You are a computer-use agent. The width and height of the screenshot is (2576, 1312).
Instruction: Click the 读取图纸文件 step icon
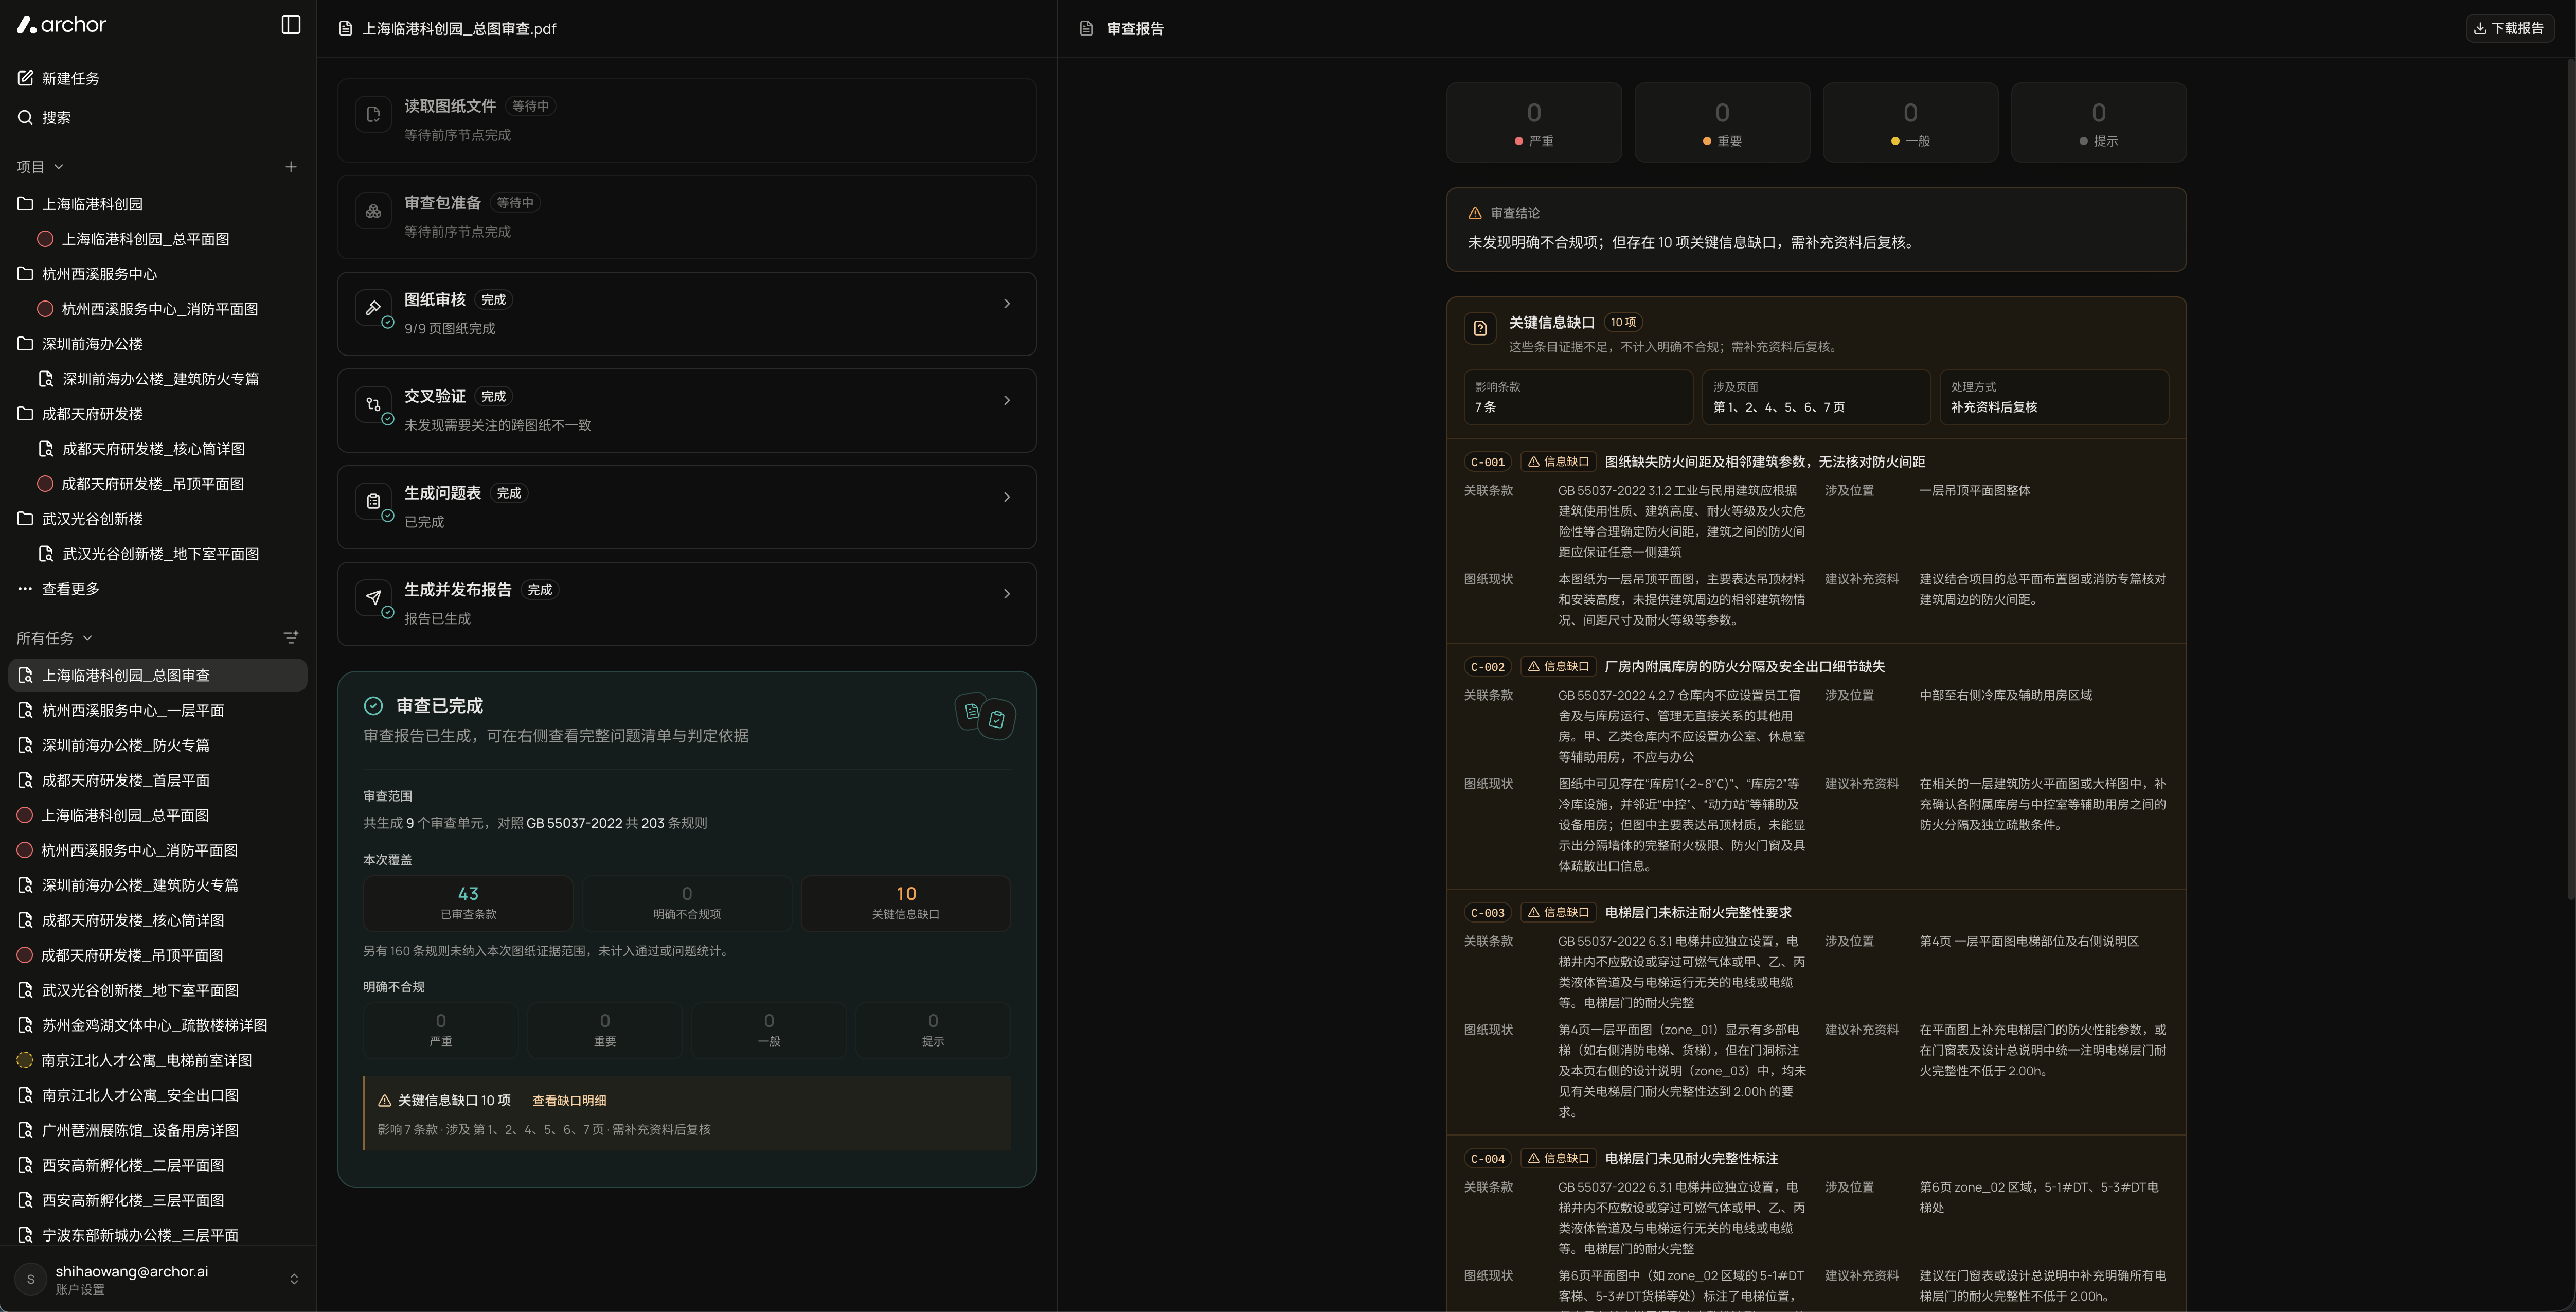click(x=373, y=115)
